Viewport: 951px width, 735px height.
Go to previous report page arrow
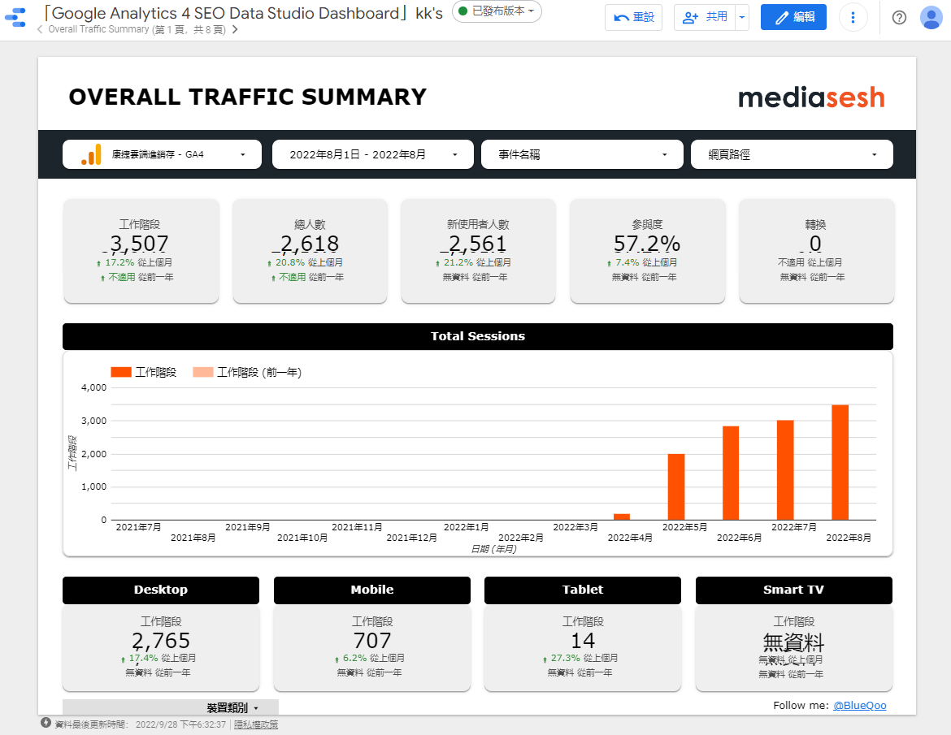tap(40, 30)
